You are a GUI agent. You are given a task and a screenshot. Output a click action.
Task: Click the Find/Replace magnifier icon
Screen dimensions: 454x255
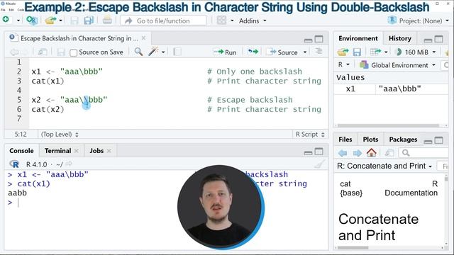click(138, 52)
